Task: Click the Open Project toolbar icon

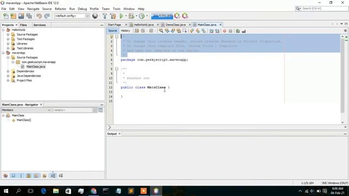Action: (x=21, y=16)
